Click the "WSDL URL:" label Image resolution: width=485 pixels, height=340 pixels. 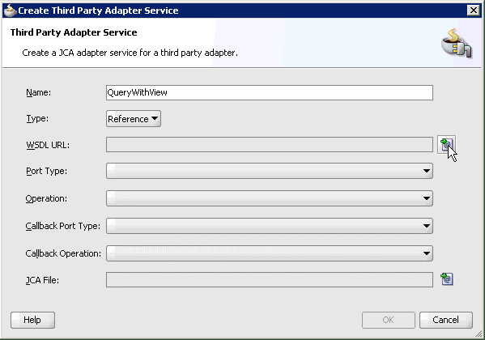pos(48,145)
